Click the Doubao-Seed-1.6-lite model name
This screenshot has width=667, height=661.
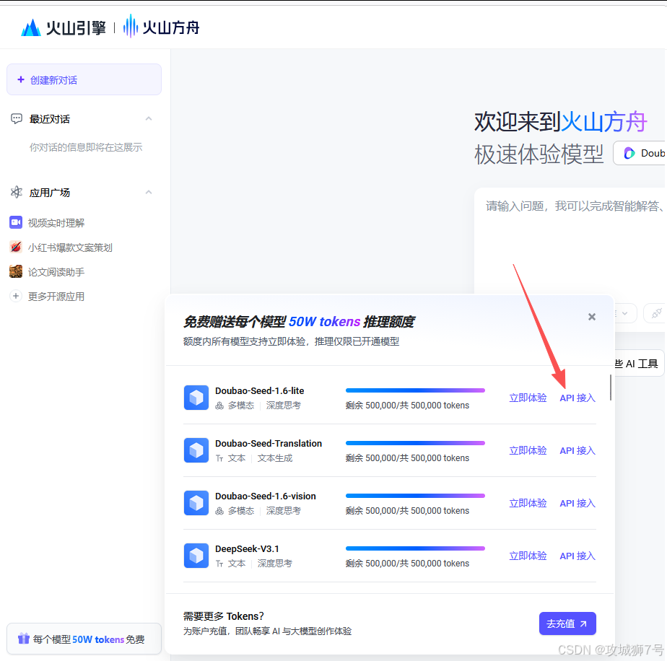259,390
